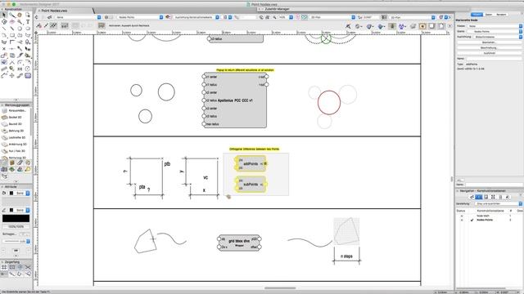Adjust the line thickness slider
Viewport: 524px width, 294px height.
pyautogui.click(x=11, y=241)
